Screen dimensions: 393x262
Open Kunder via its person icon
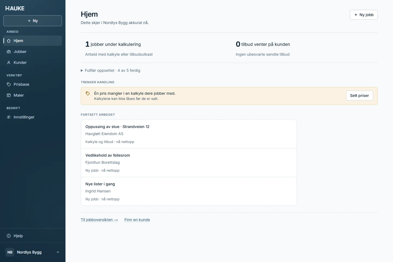point(9,62)
